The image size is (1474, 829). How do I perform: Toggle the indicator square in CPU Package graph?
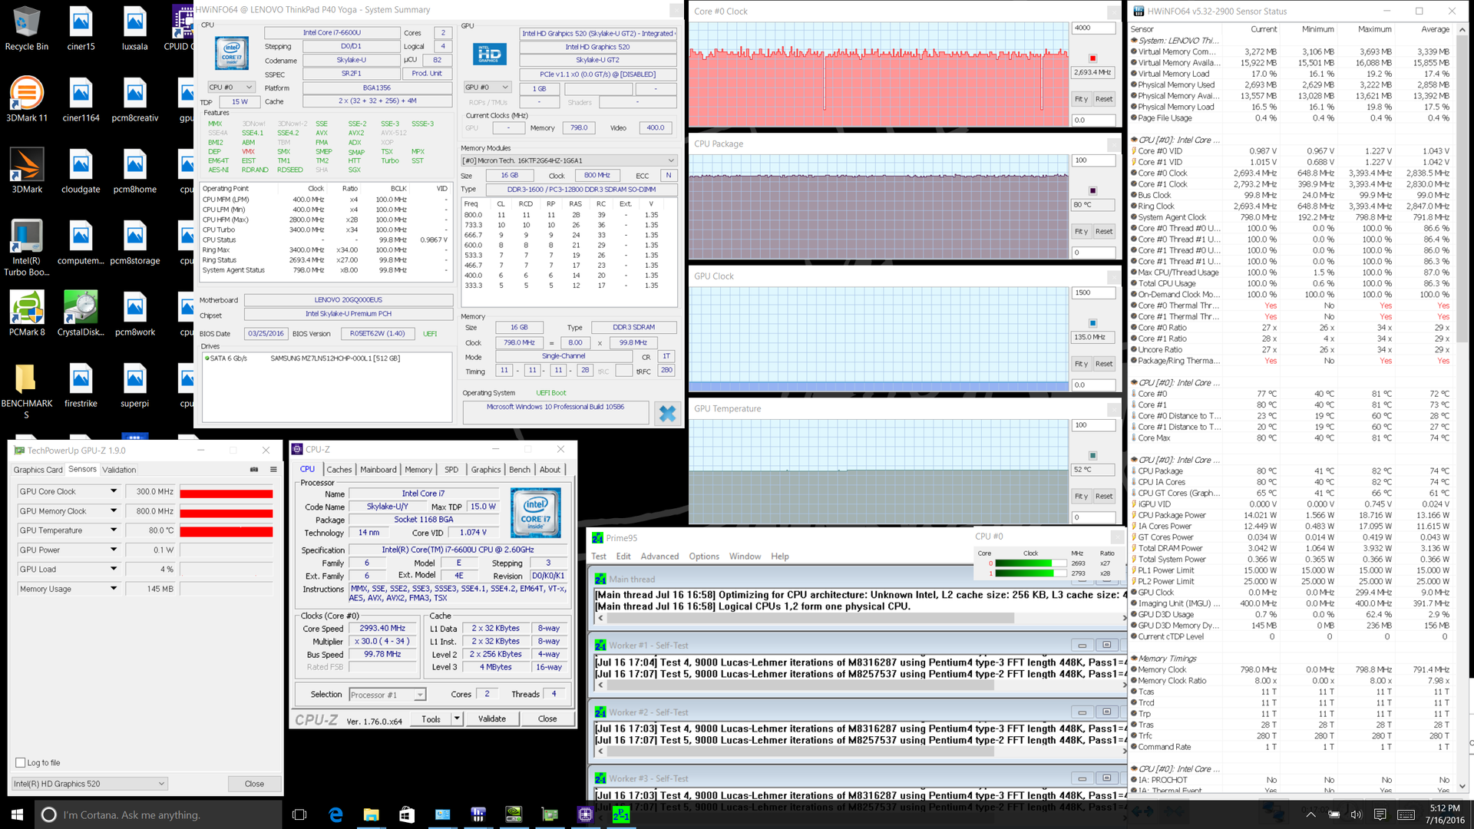pos(1092,190)
